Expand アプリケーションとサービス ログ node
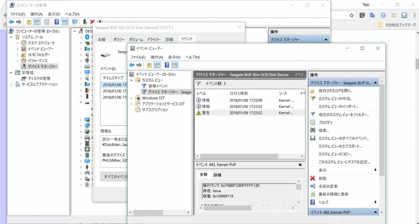419x224 pixels. [131, 104]
